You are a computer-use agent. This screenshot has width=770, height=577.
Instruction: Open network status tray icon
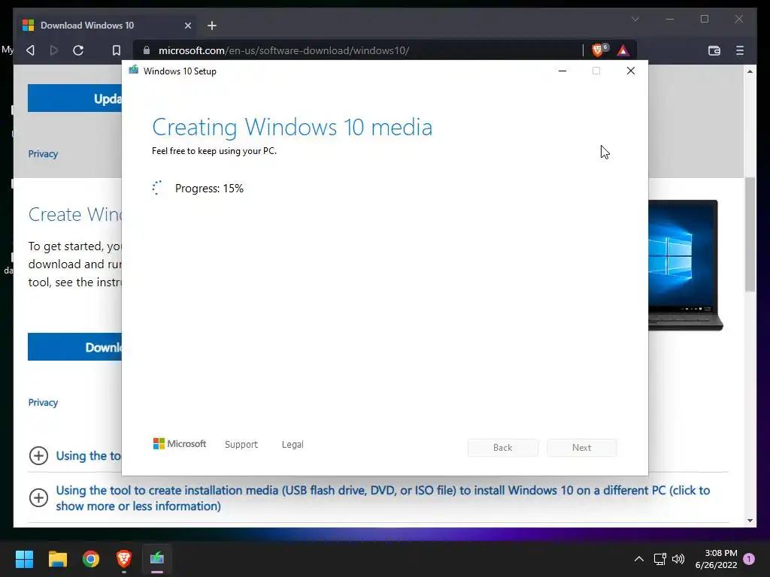click(x=660, y=559)
